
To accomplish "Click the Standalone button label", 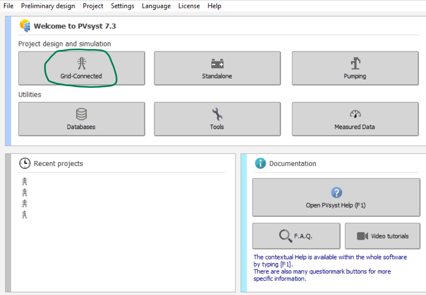I will point(217,76).
